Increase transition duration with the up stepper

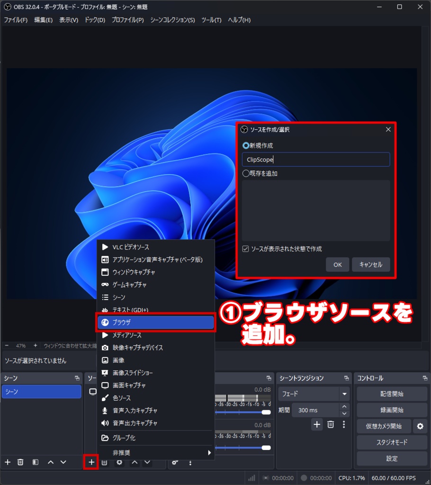[344, 406]
